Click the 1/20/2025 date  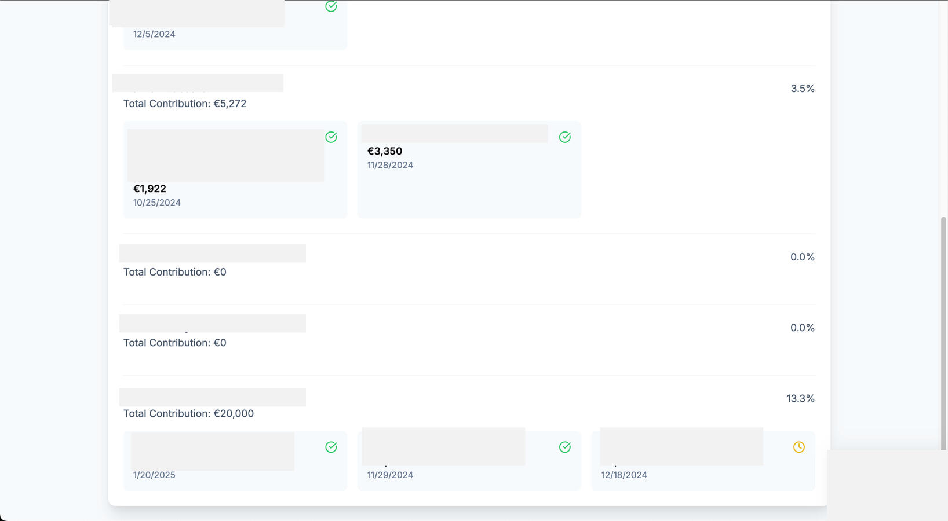[x=154, y=475]
